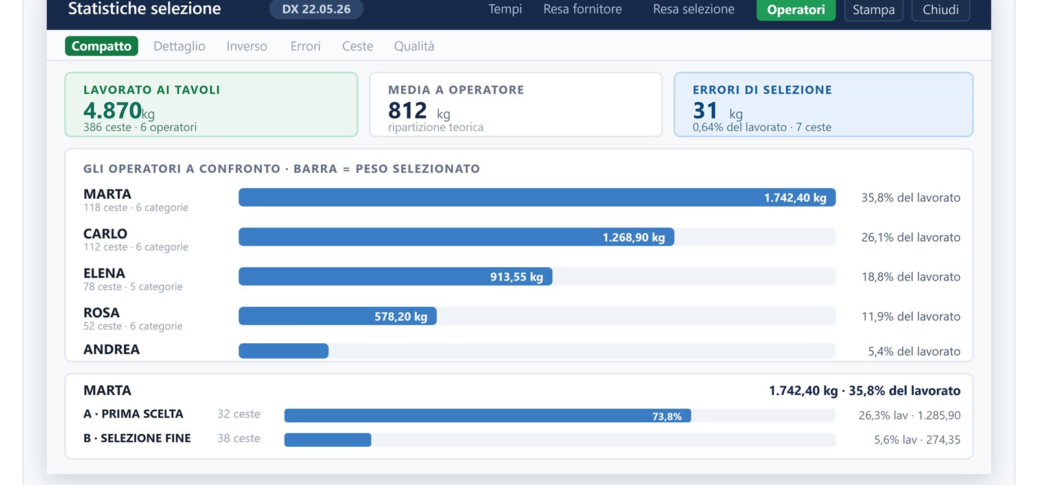The width and height of the screenshot is (1037, 485).
Task: Select the Operatori view button
Action: (796, 10)
